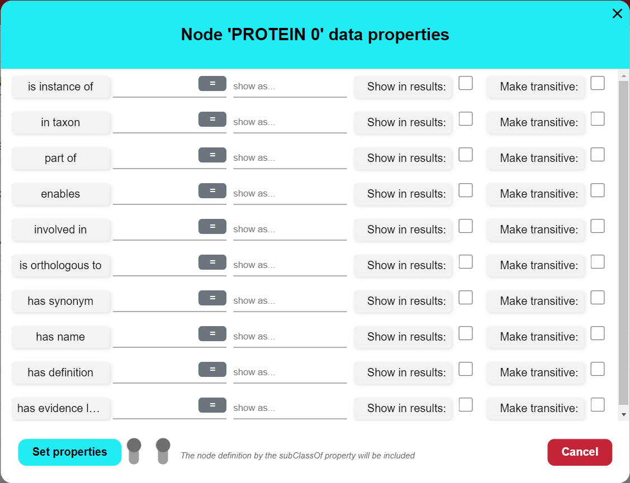
Task: Toggle the first switch beside Set properties
Action: (x=134, y=451)
